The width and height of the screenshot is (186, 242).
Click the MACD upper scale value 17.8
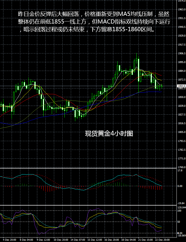180,171
